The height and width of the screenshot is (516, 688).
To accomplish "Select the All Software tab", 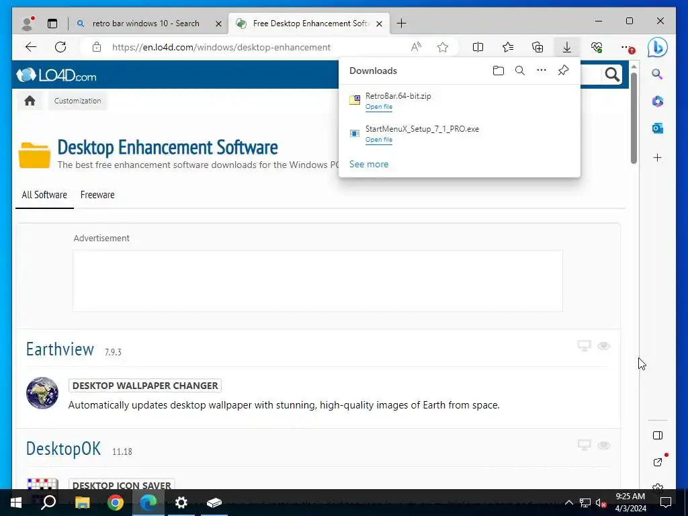I will (44, 195).
